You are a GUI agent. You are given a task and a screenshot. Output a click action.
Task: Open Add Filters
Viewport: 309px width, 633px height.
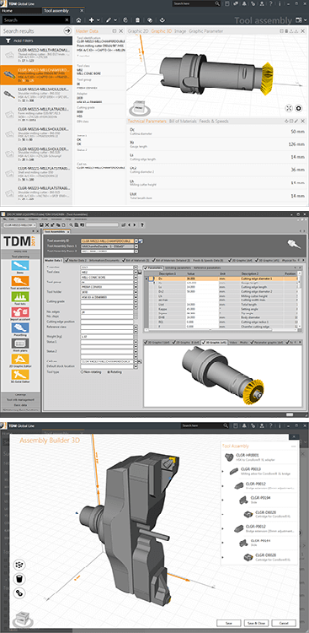36,41
